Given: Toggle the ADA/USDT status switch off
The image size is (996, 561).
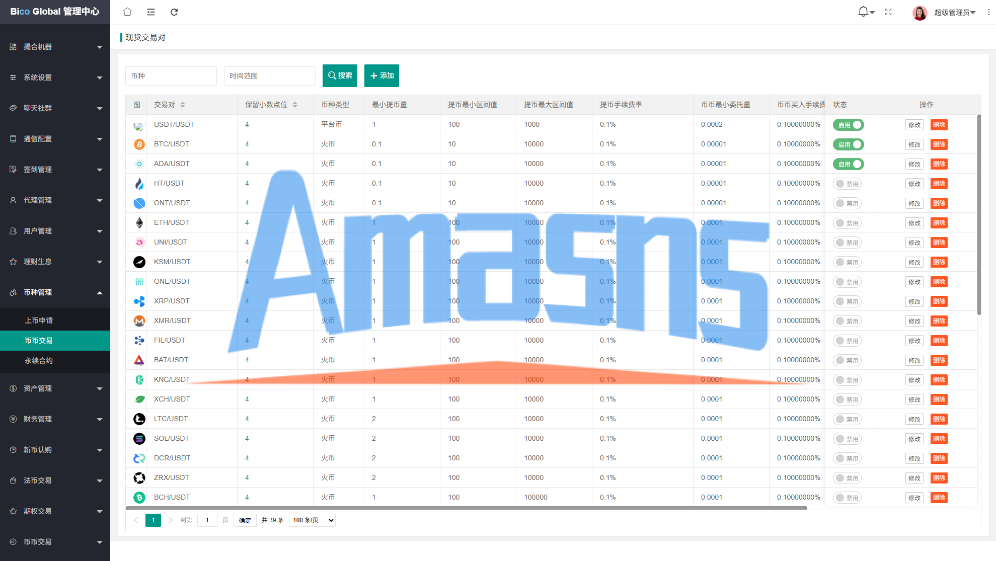Looking at the screenshot, I should coord(848,164).
